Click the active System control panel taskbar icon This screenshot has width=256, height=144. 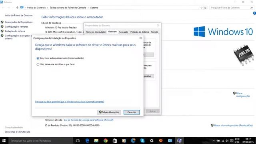(x=179, y=140)
